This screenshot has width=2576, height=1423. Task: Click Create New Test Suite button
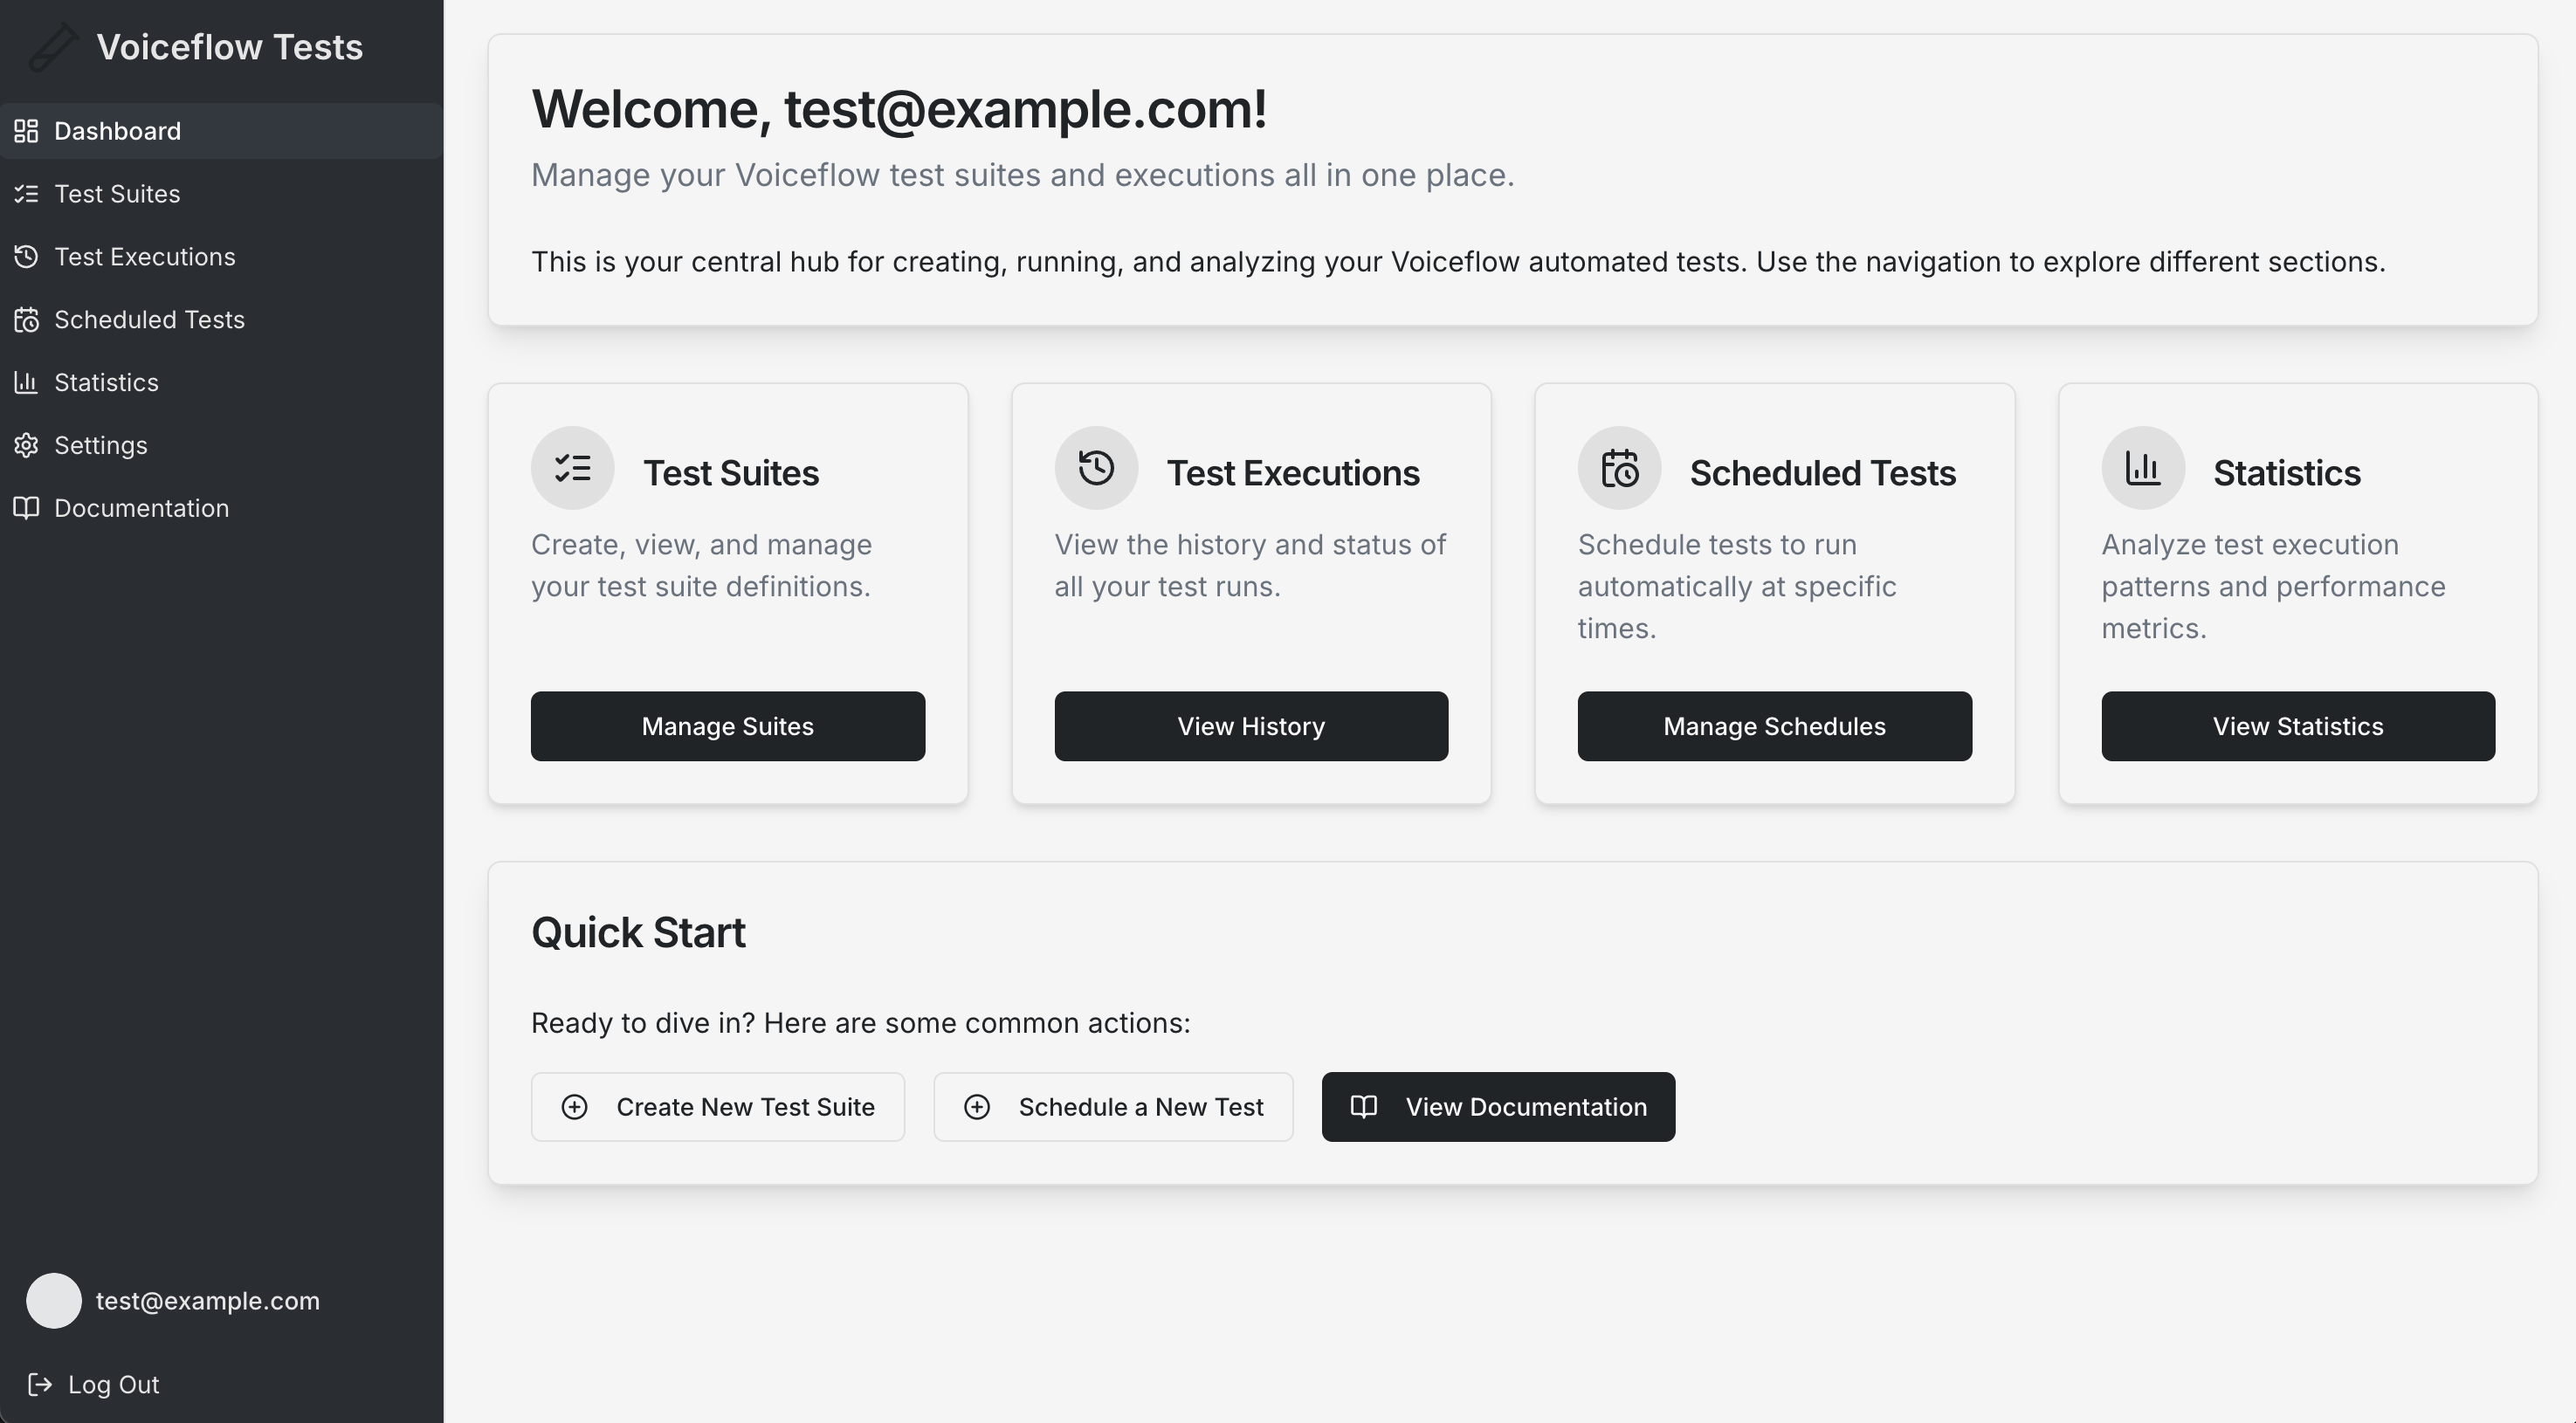718,1107
